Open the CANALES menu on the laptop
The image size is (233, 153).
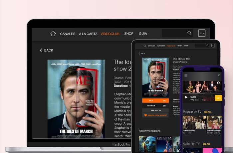click(x=68, y=34)
